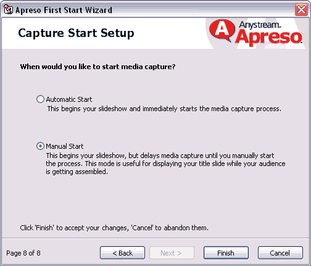
Task: Click the Automatic Start description text
Action: [x=164, y=109]
